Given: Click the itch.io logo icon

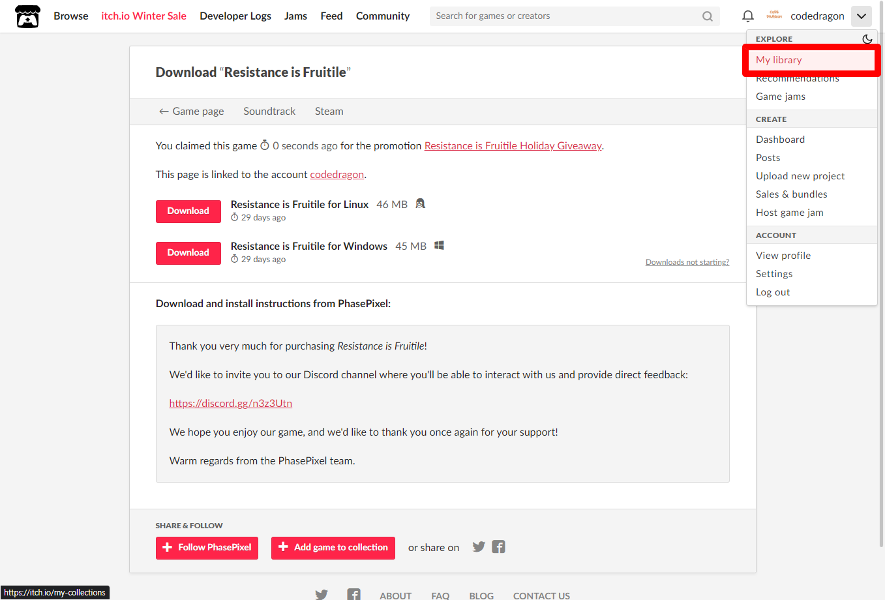Looking at the screenshot, I should [27, 16].
